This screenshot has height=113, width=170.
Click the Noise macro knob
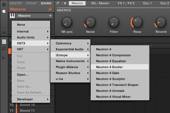click(90, 22)
